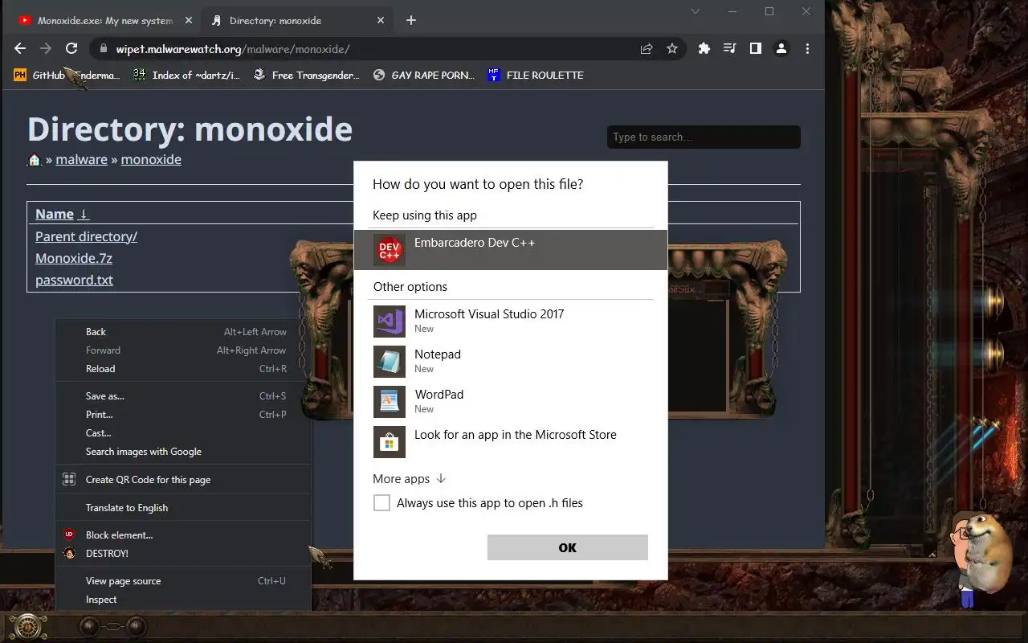Reload the page with the toolbar refresh icon
This screenshot has height=643, width=1028.
(71, 49)
